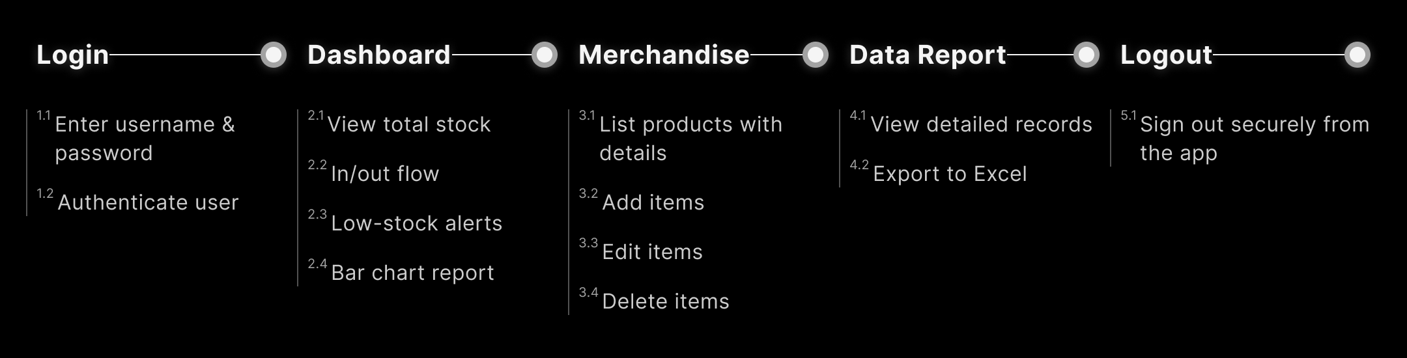Click 'Enter username & password' step
The width and height of the screenshot is (1407, 358).
point(145,138)
